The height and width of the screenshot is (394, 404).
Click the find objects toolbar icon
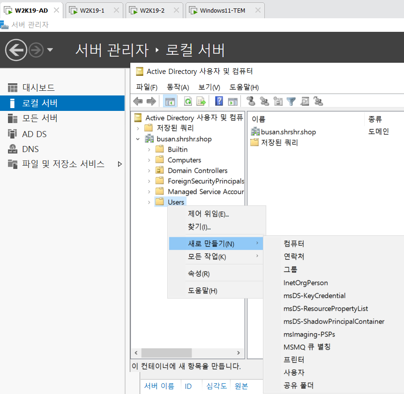click(x=305, y=101)
